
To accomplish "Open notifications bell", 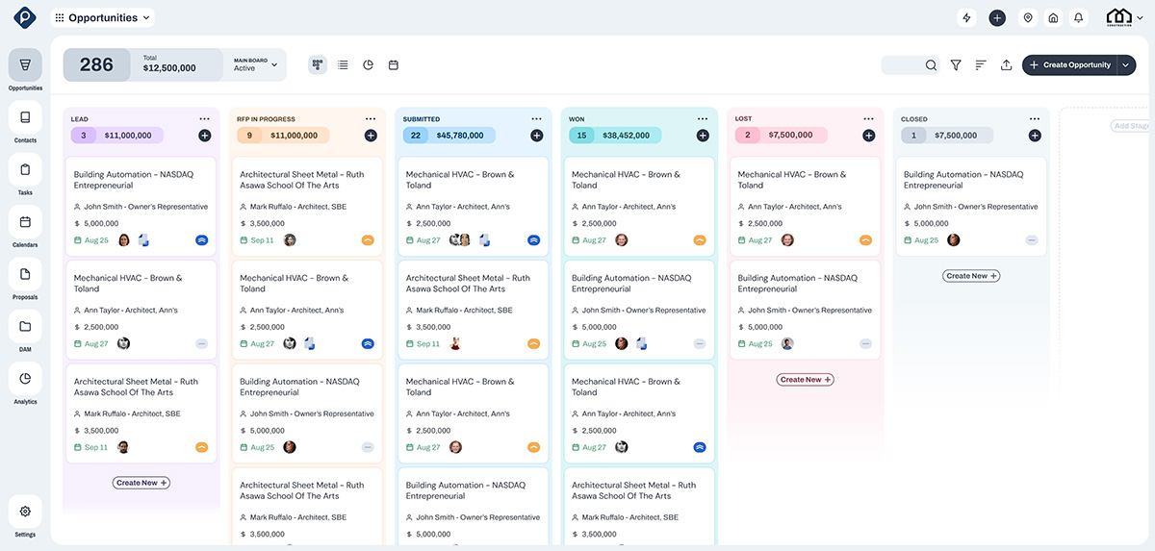I will (1079, 17).
